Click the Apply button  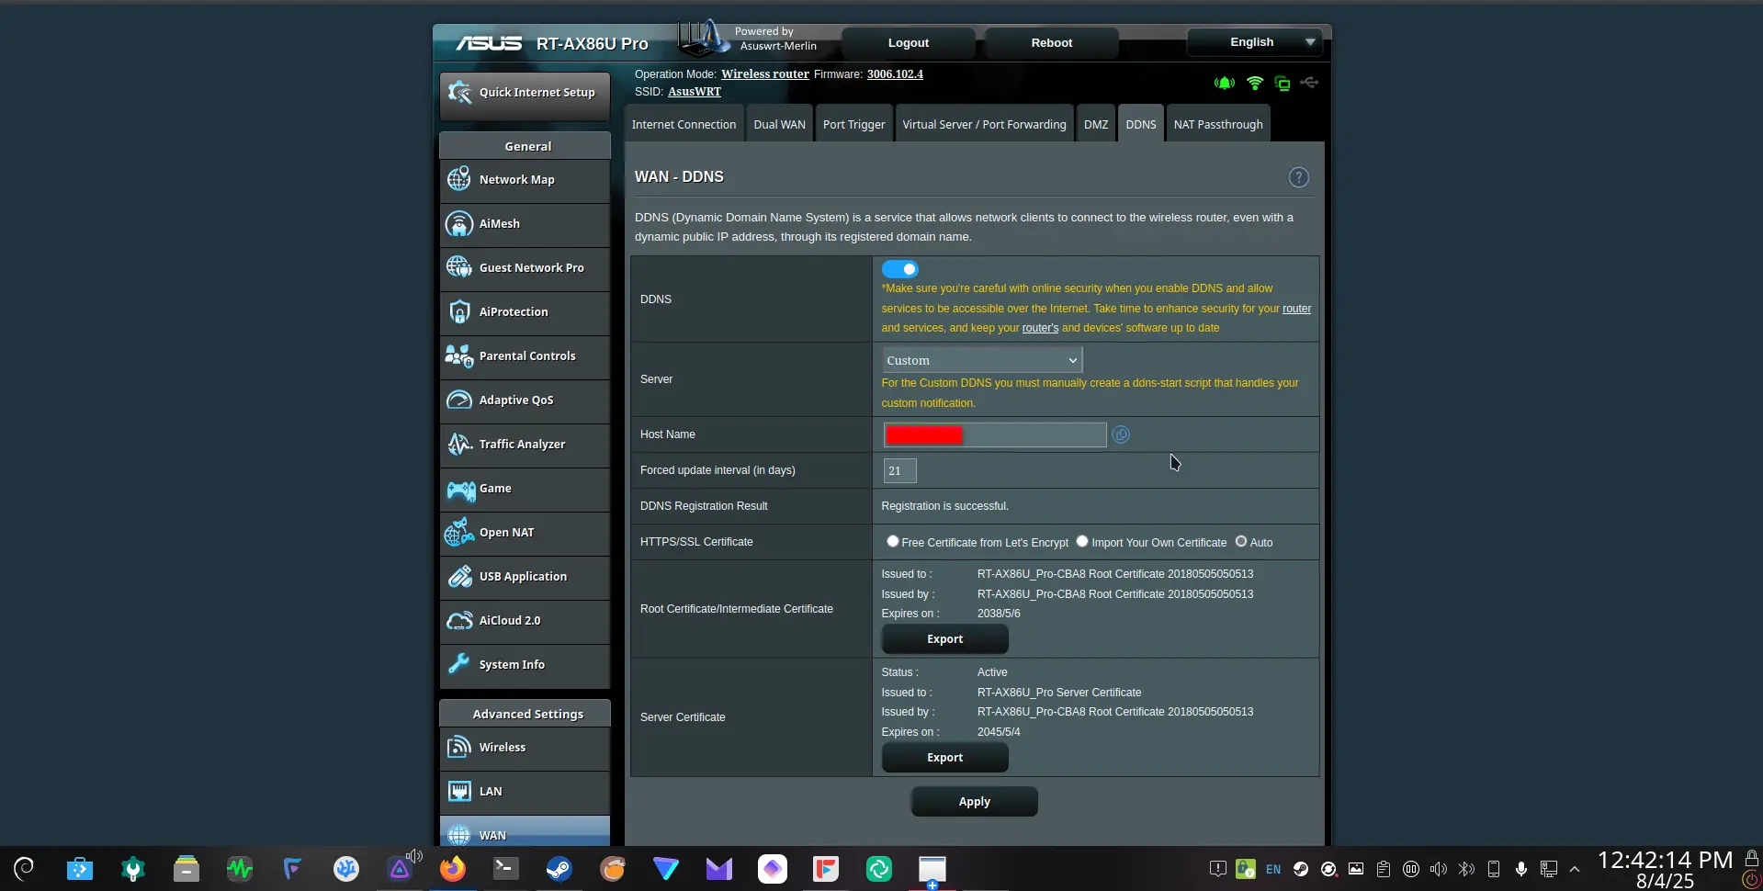click(x=974, y=802)
